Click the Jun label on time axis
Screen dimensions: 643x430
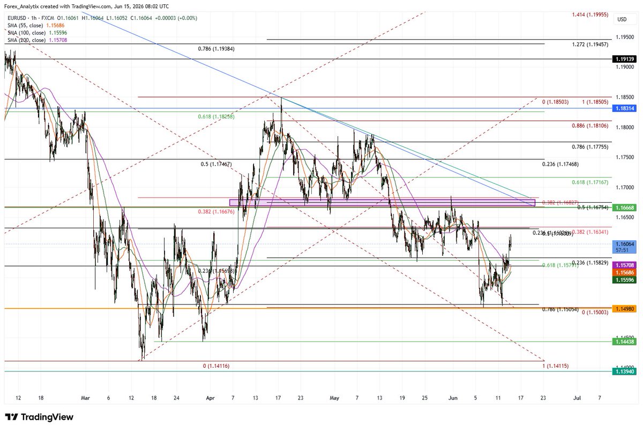[x=453, y=398]
